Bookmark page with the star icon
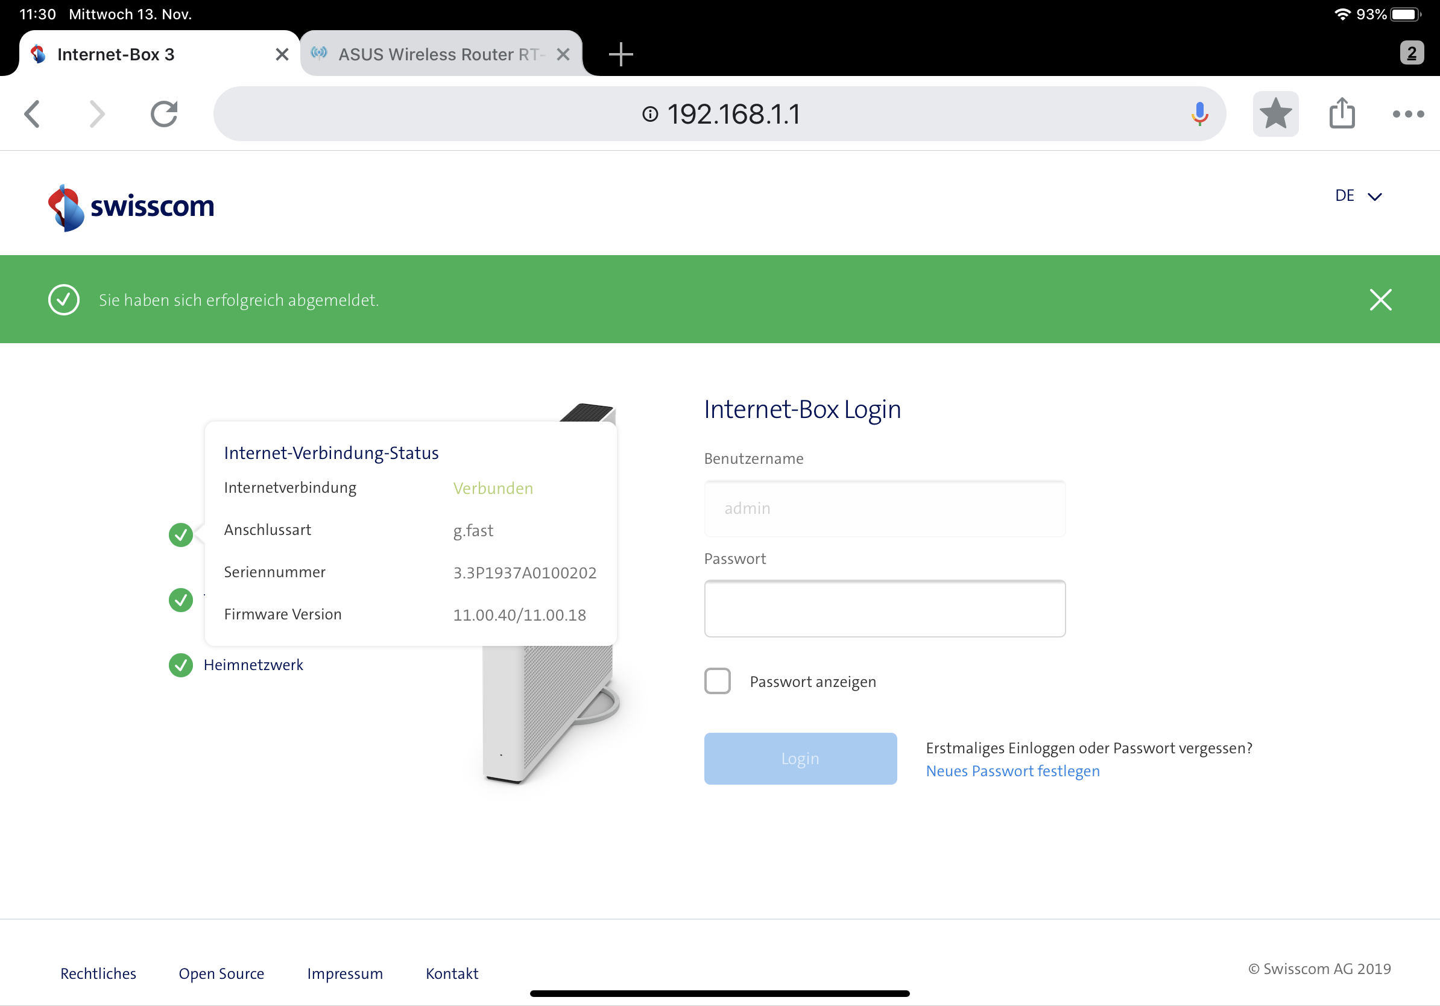The image size is (1440, 1006). [x=1275, y=114]
